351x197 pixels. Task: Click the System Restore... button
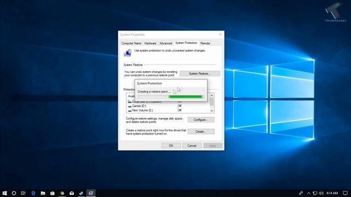coord(200,73)
